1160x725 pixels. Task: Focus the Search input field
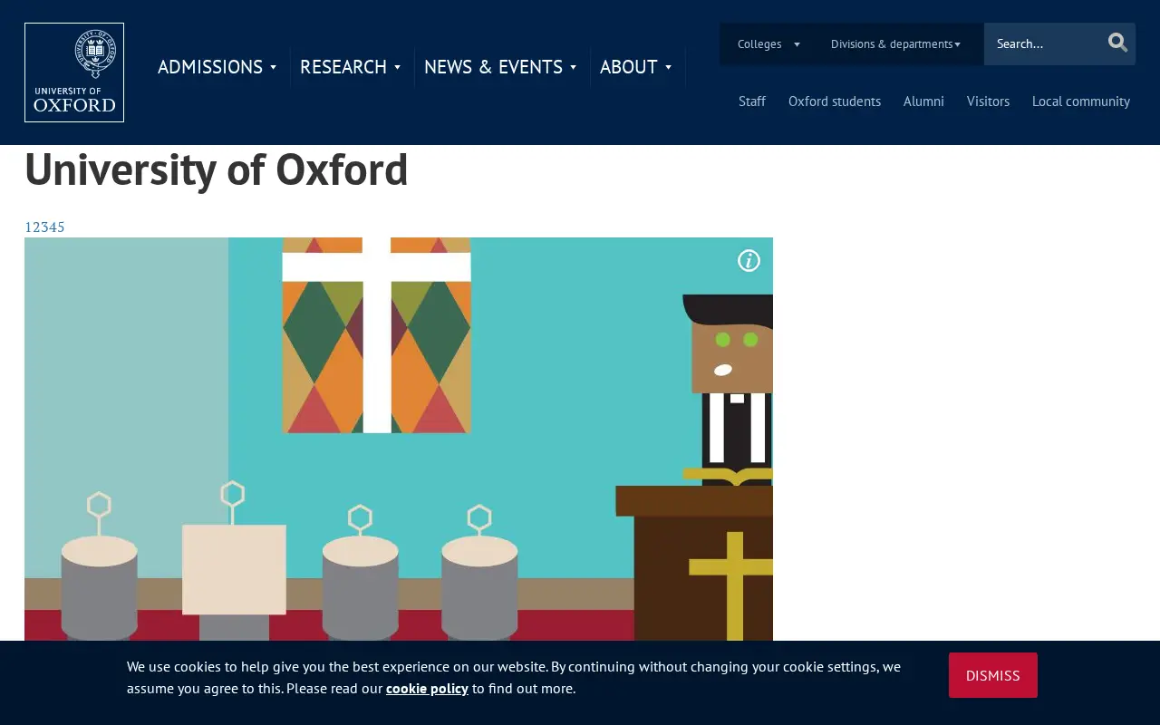[x=1044, y=43]
